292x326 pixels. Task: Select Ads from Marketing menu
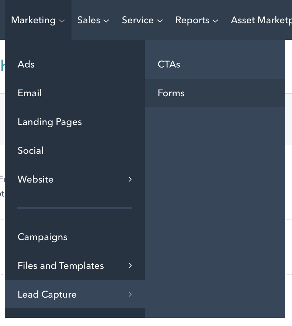75,64
